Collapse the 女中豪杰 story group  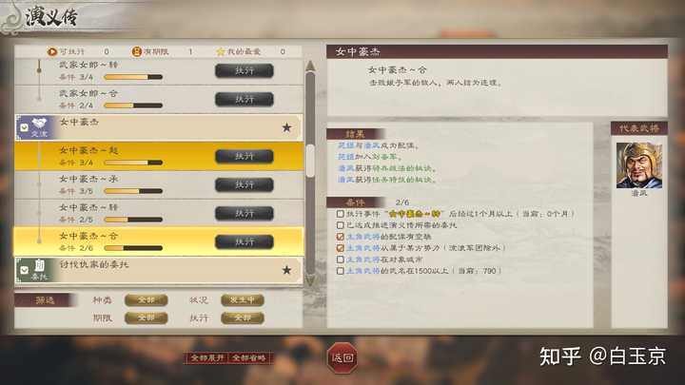pyautogui.click(x=24, y=127)
